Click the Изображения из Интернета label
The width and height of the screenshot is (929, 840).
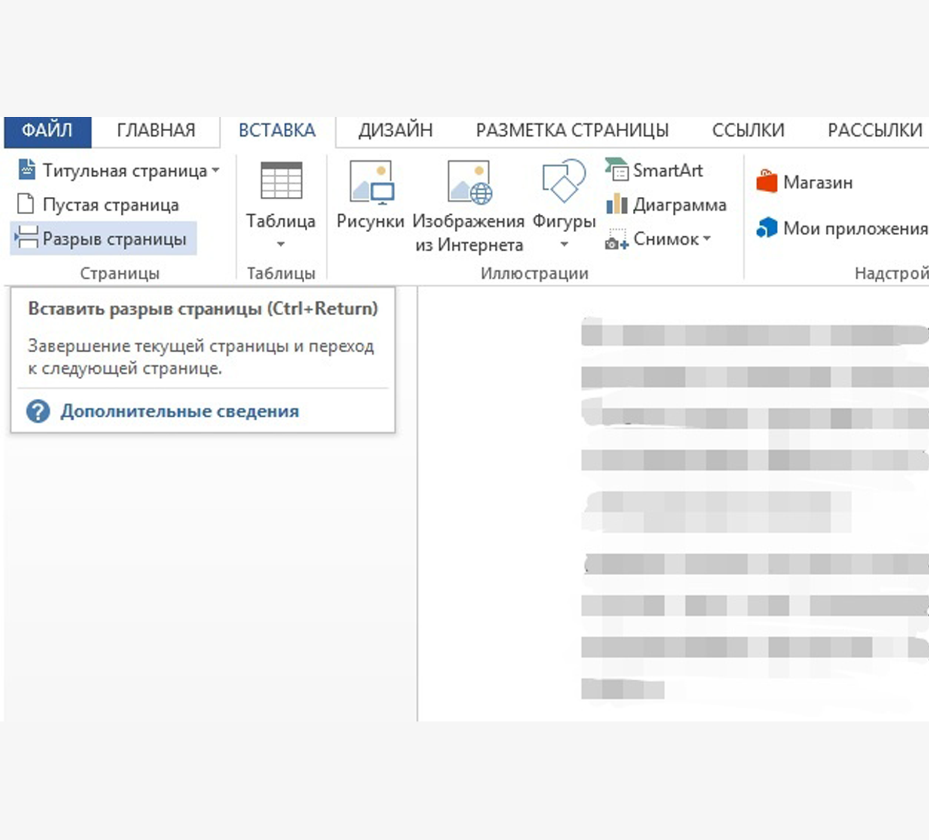point(469,233)
